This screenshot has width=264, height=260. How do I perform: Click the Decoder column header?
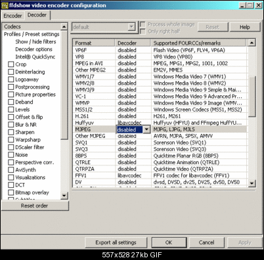[x=133, y=43]
